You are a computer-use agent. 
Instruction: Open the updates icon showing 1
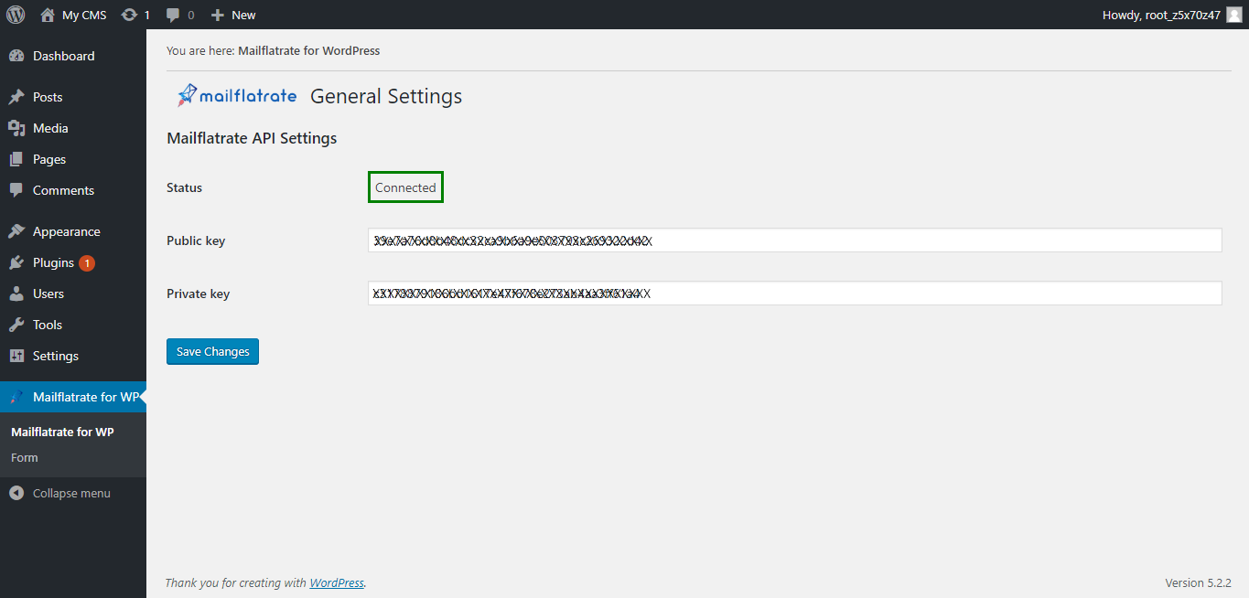click(x=129, y=15)
